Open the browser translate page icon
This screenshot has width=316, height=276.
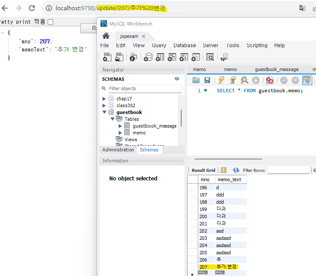click(302, 8)
